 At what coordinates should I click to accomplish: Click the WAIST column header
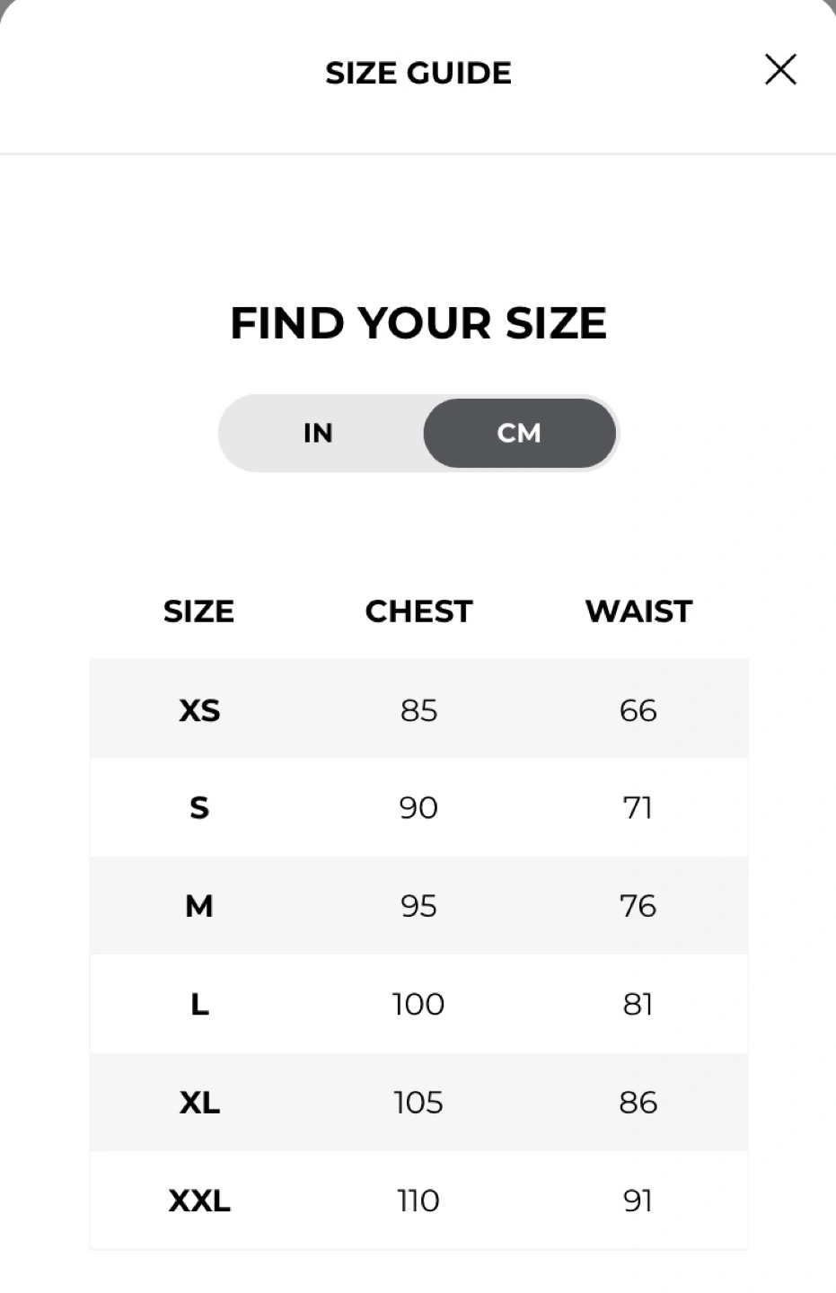(638, 611)
